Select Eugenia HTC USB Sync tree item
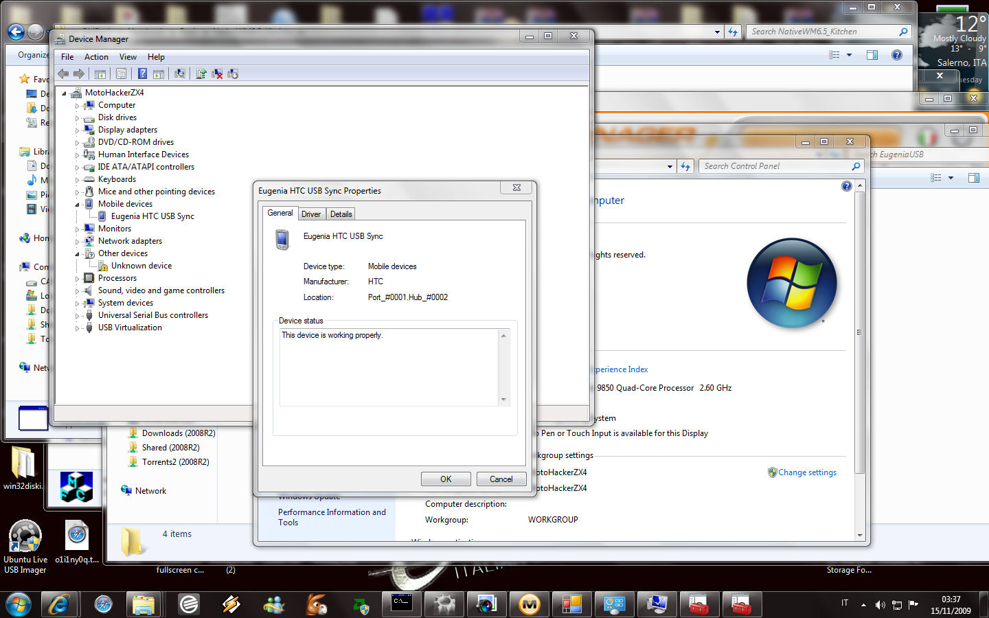The height and width of the screenshot is (618, 989). [x=152, y=216]
